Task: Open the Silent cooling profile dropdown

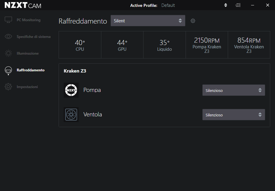Action: [148, 21]
